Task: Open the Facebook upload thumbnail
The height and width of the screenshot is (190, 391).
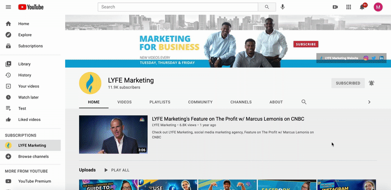Action: [287, 185]
